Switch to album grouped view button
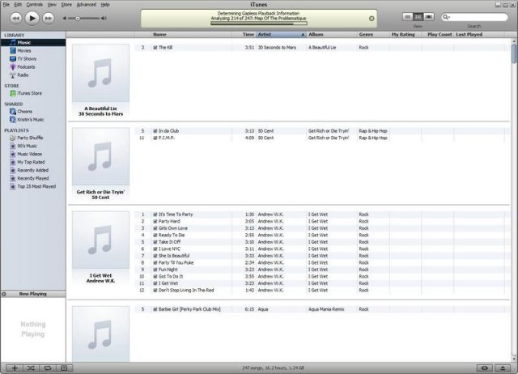This screenshot has width=518, height=374. (418, 17)
